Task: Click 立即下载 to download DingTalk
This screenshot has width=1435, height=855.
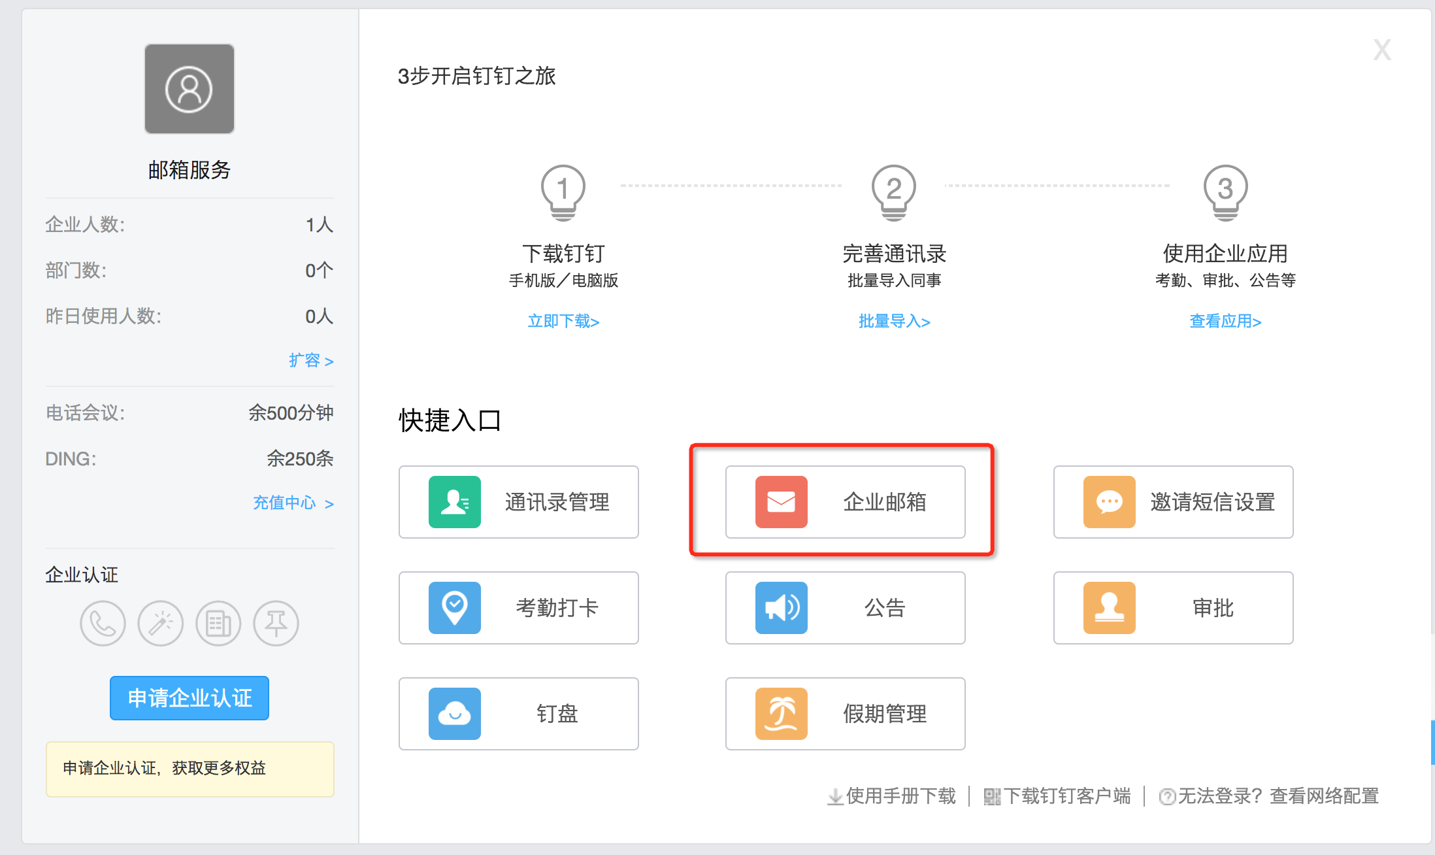Action: pos(563,321)
